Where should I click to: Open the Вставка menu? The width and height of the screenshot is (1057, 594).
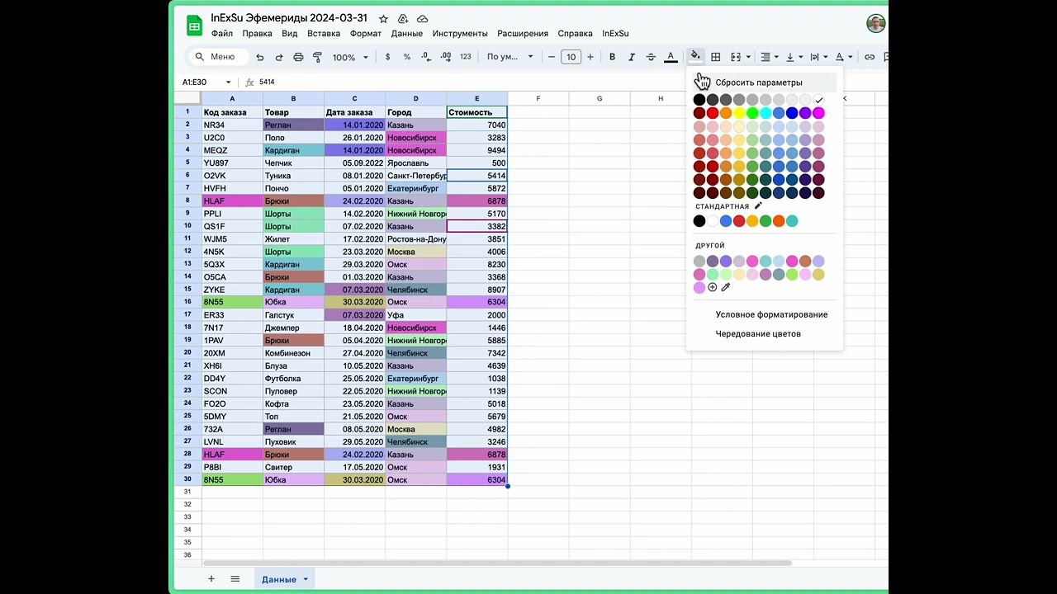(x=324, y=34)
